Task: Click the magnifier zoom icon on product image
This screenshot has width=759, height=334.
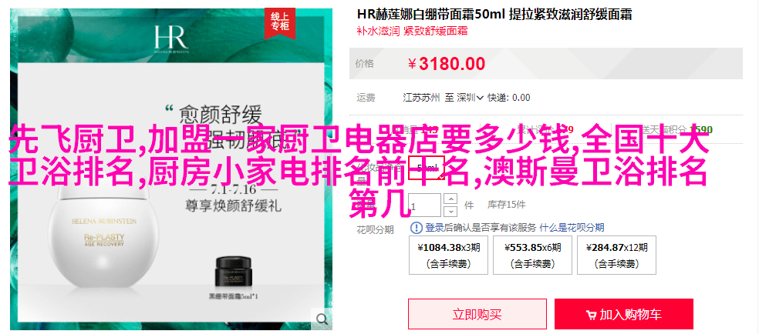Action: 322,319
